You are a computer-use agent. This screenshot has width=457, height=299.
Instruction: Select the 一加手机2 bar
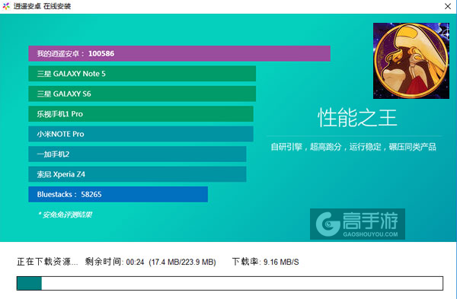pyautogui.click(x=137, y=154)
